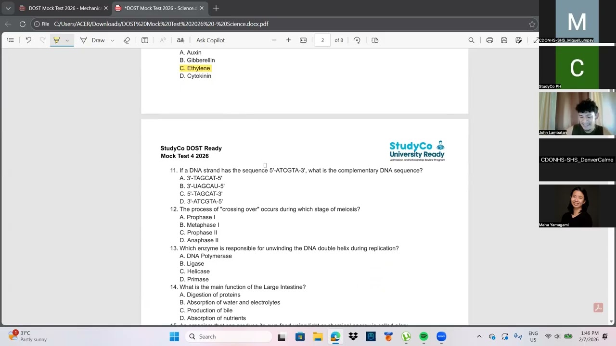Image resolution: width=616 pixels, height=346 pixels.
Task: View file site information icon
Action: tap(37, 24)
